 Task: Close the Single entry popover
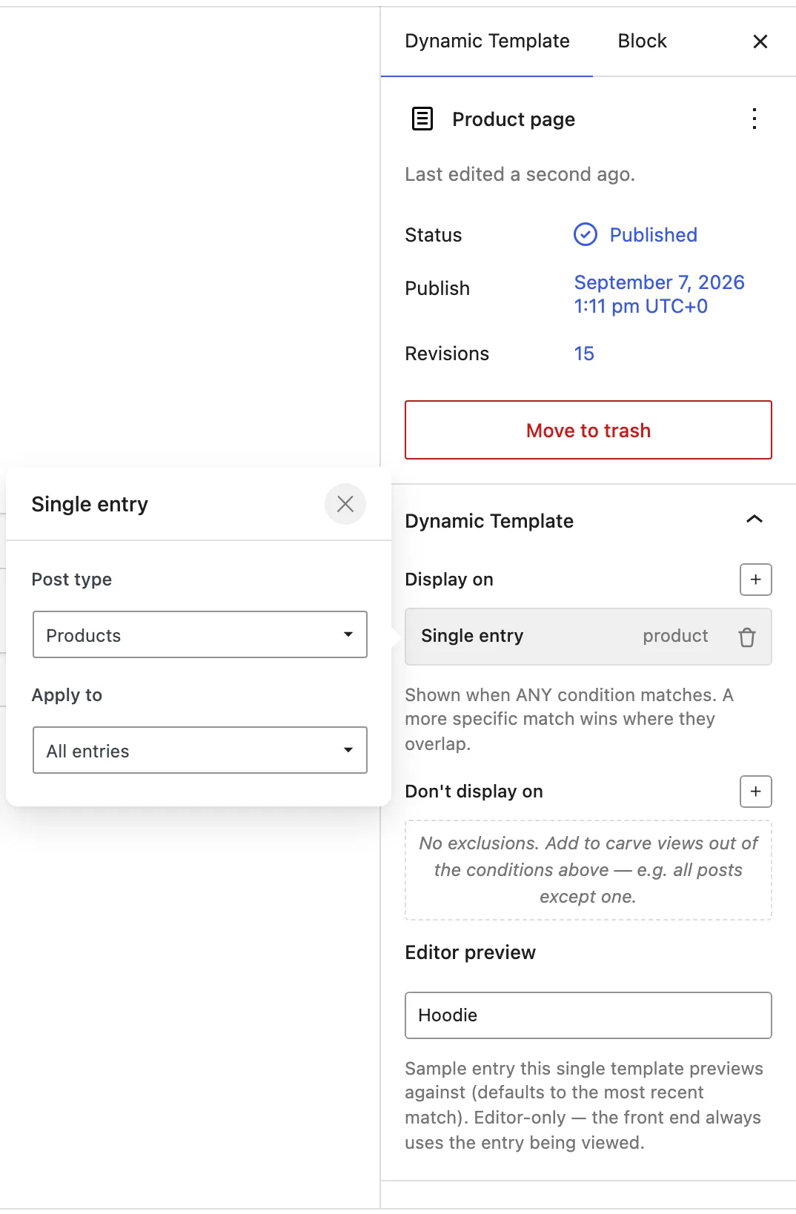tap(345, 504)
